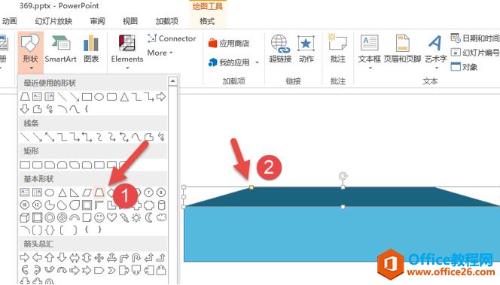The width and height of the screenshot is (500, 285).
Task: Choose the heart shape
Action: pyautogui.click(x=111, y=218)
